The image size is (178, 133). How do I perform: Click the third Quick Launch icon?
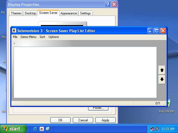(x=48, y=129)
